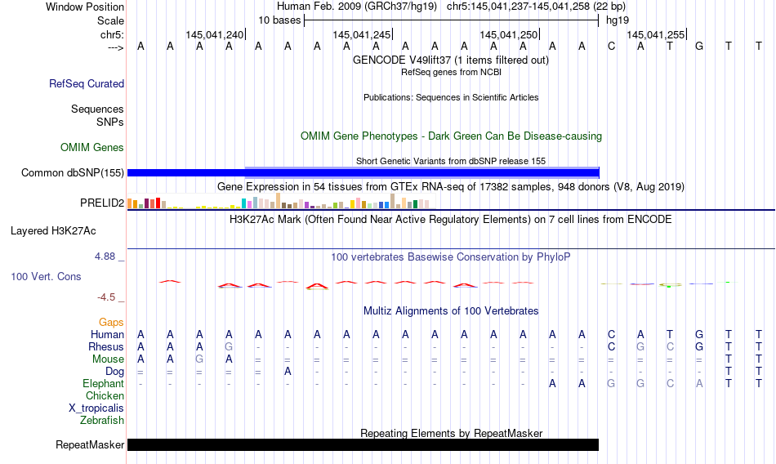Click the SNPs track label
The height and width of the screenshot is (464, 776).
click(110, 122)
